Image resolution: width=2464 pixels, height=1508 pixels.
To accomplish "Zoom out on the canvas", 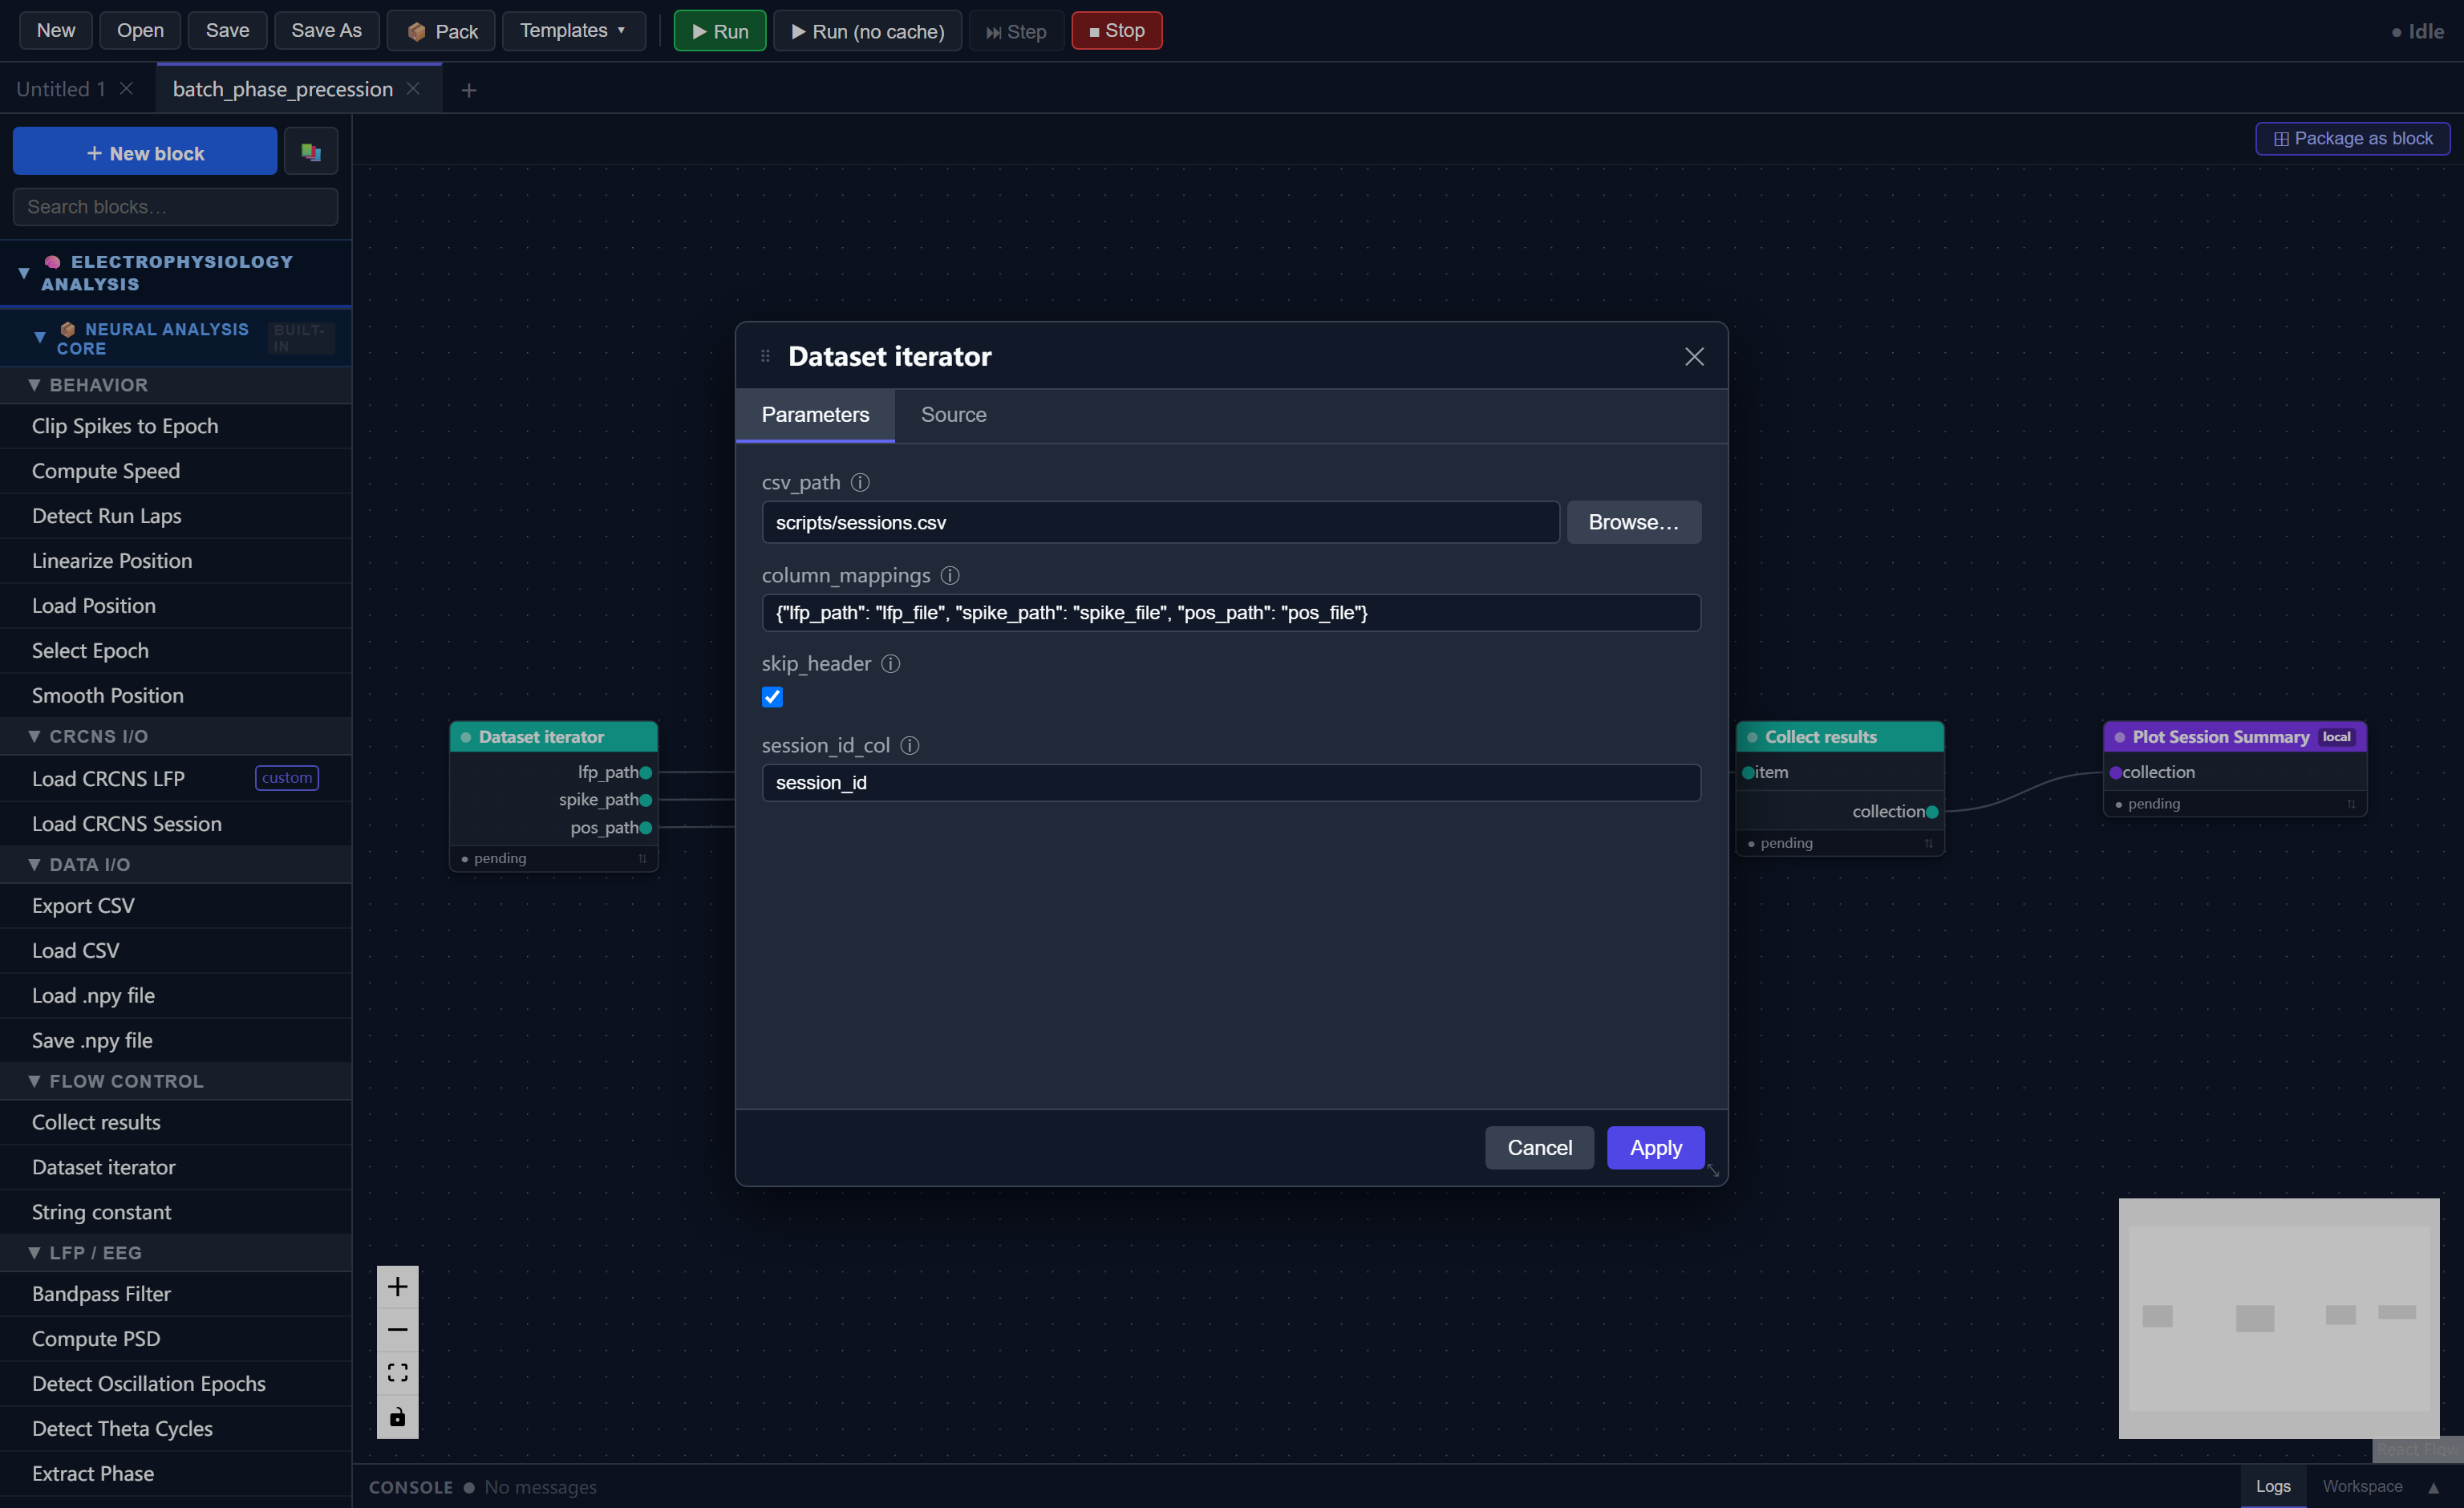I will tap(398, 1330).
